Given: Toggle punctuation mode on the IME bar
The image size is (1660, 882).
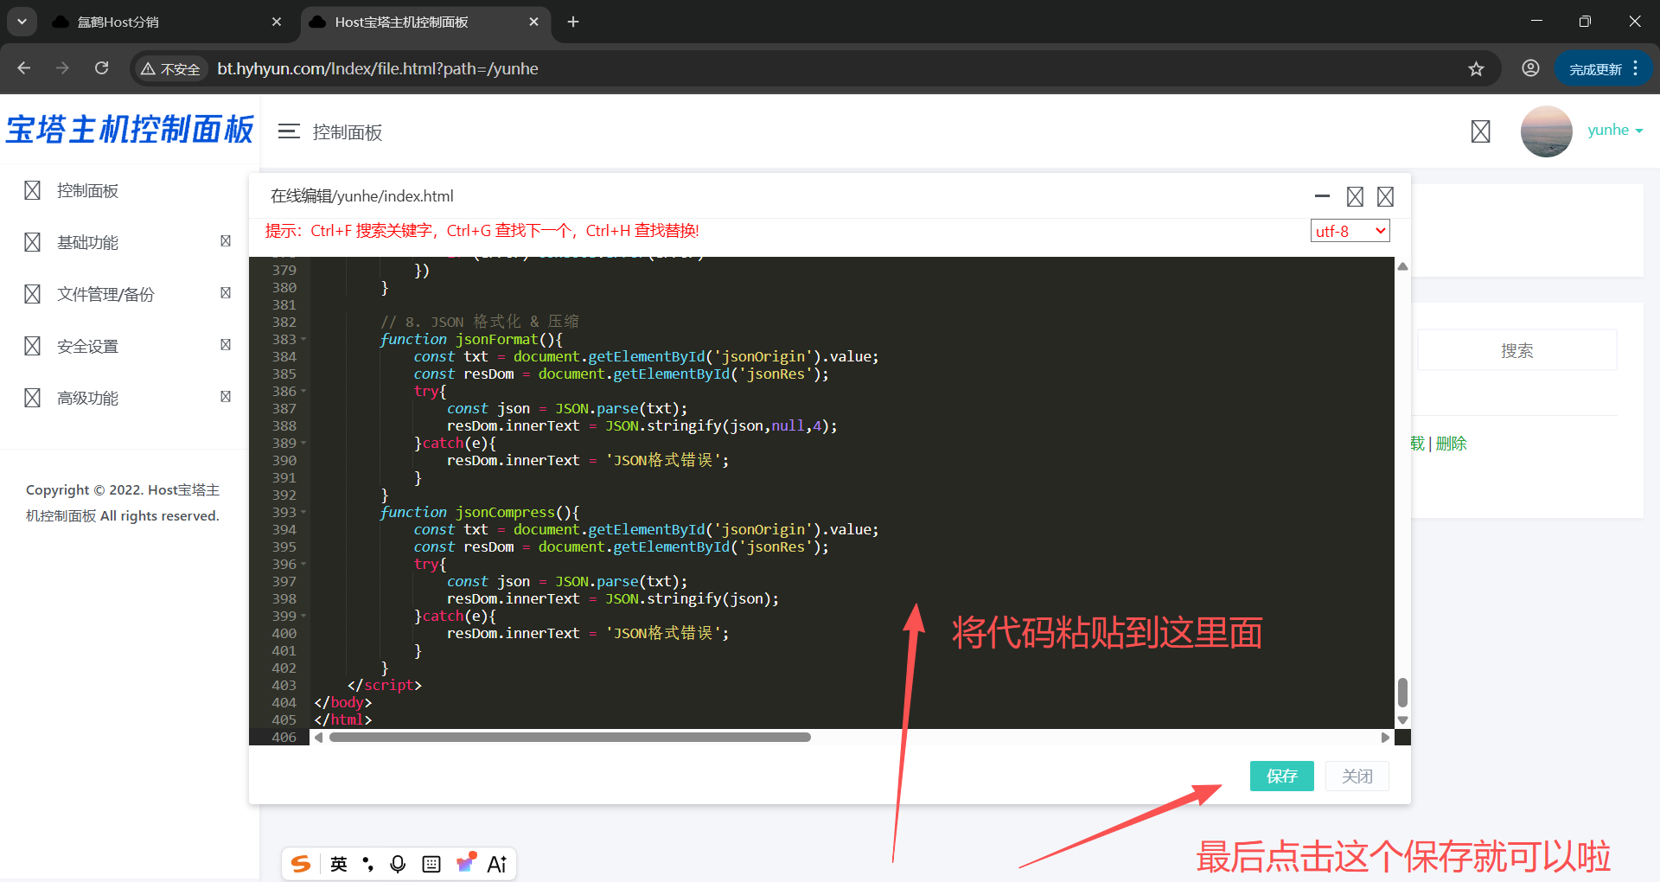Looking at the screenshot, I should (368, 864).
